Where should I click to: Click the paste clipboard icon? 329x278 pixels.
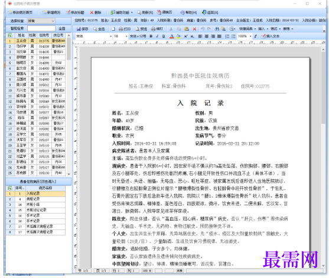[x=187, y=29]
